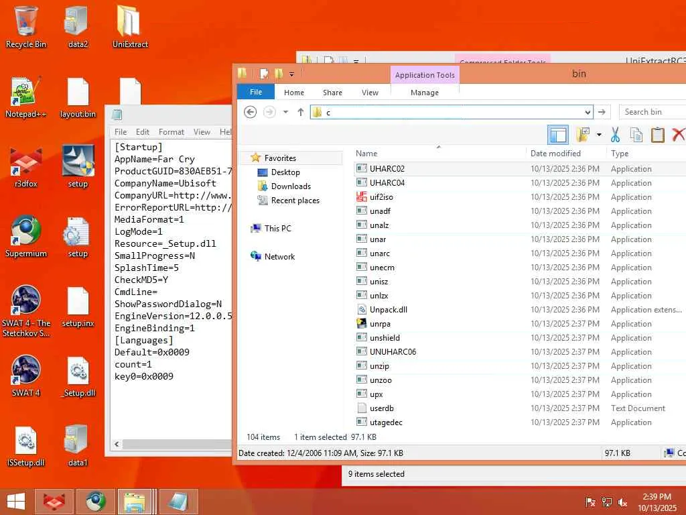Launch r3dfox browser shortcut
This screenshot has height=515, width=686.
pos(26,167)
